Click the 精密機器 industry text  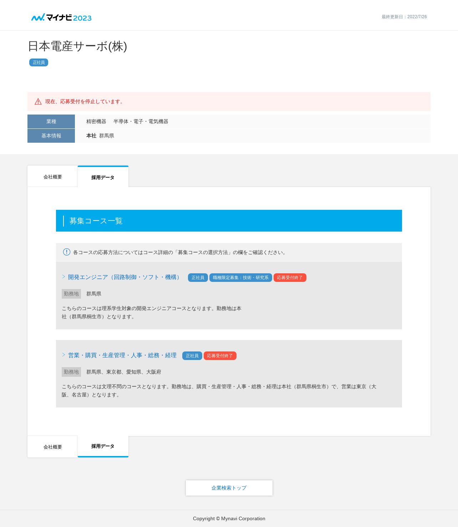96,121
